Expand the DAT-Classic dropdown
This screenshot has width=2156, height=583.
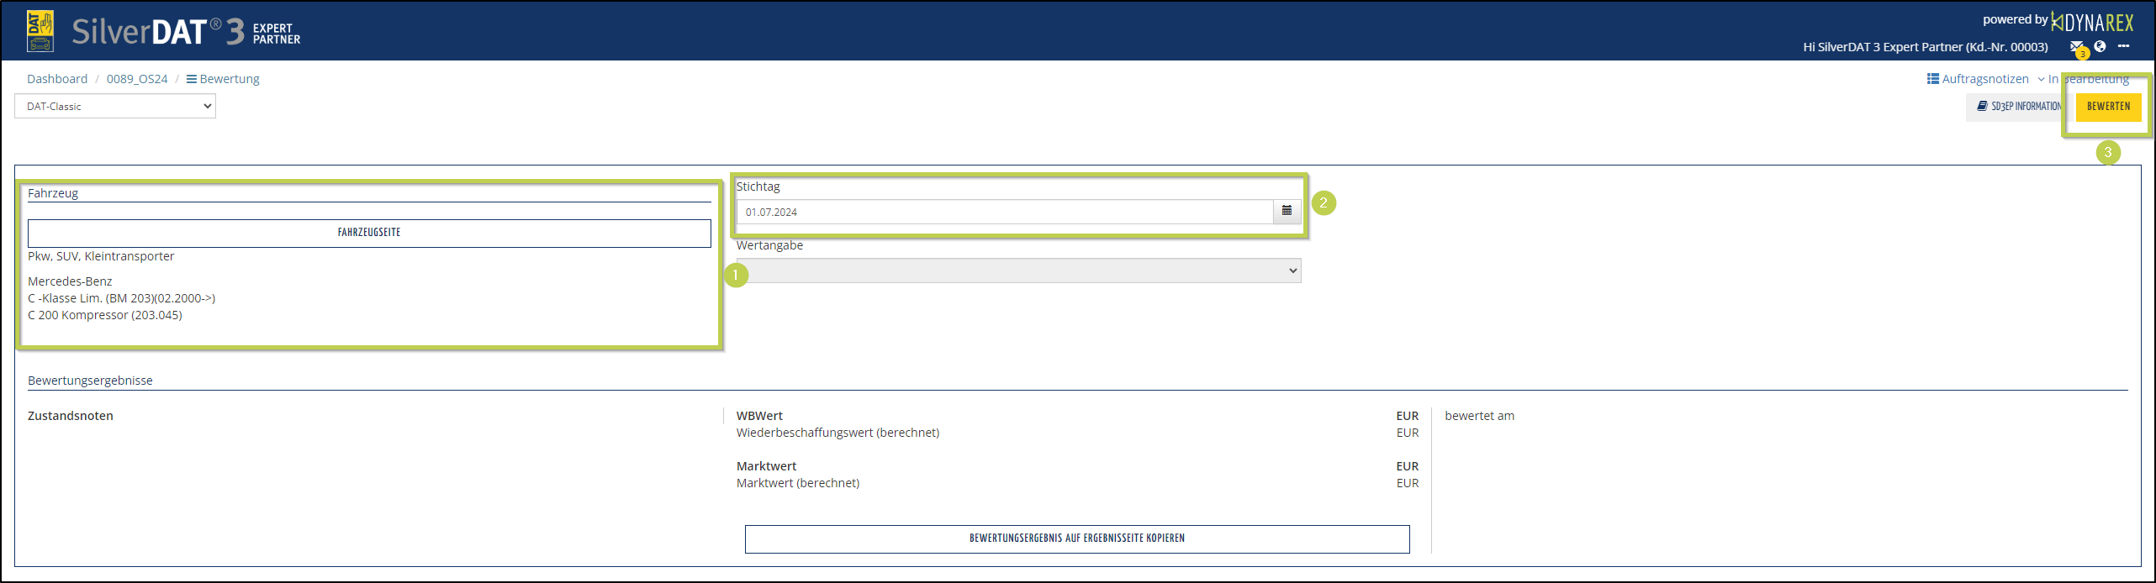[115, 107]
